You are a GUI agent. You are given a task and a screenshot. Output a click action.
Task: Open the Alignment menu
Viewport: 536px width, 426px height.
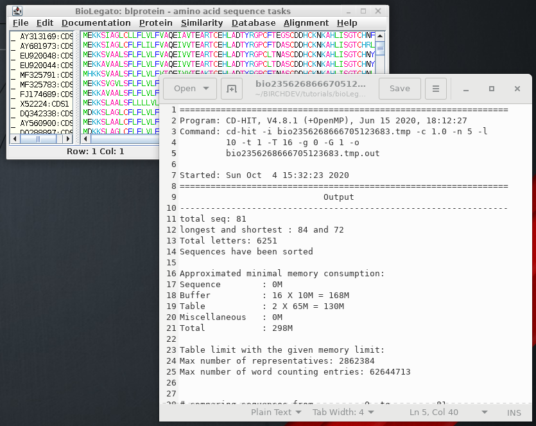tap(306, 23)
